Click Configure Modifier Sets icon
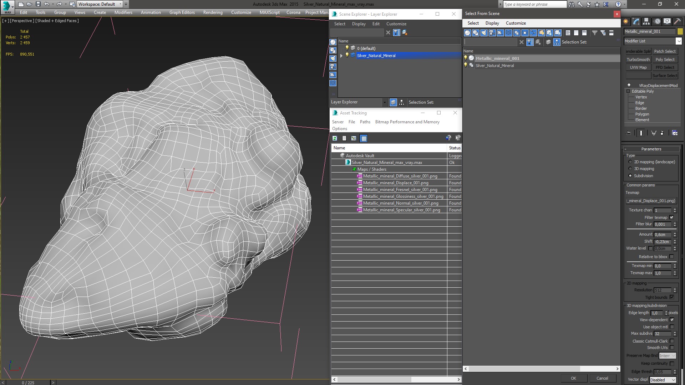The image size is (685, 385). point(675,133)
